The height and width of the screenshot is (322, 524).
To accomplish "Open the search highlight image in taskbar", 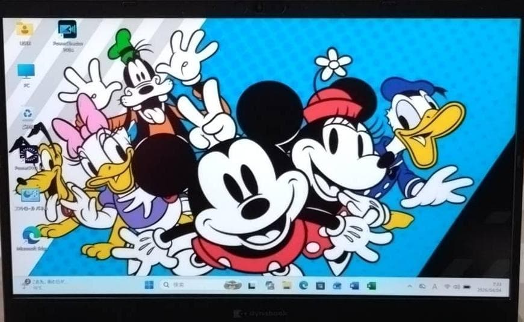I will (233, 285).
